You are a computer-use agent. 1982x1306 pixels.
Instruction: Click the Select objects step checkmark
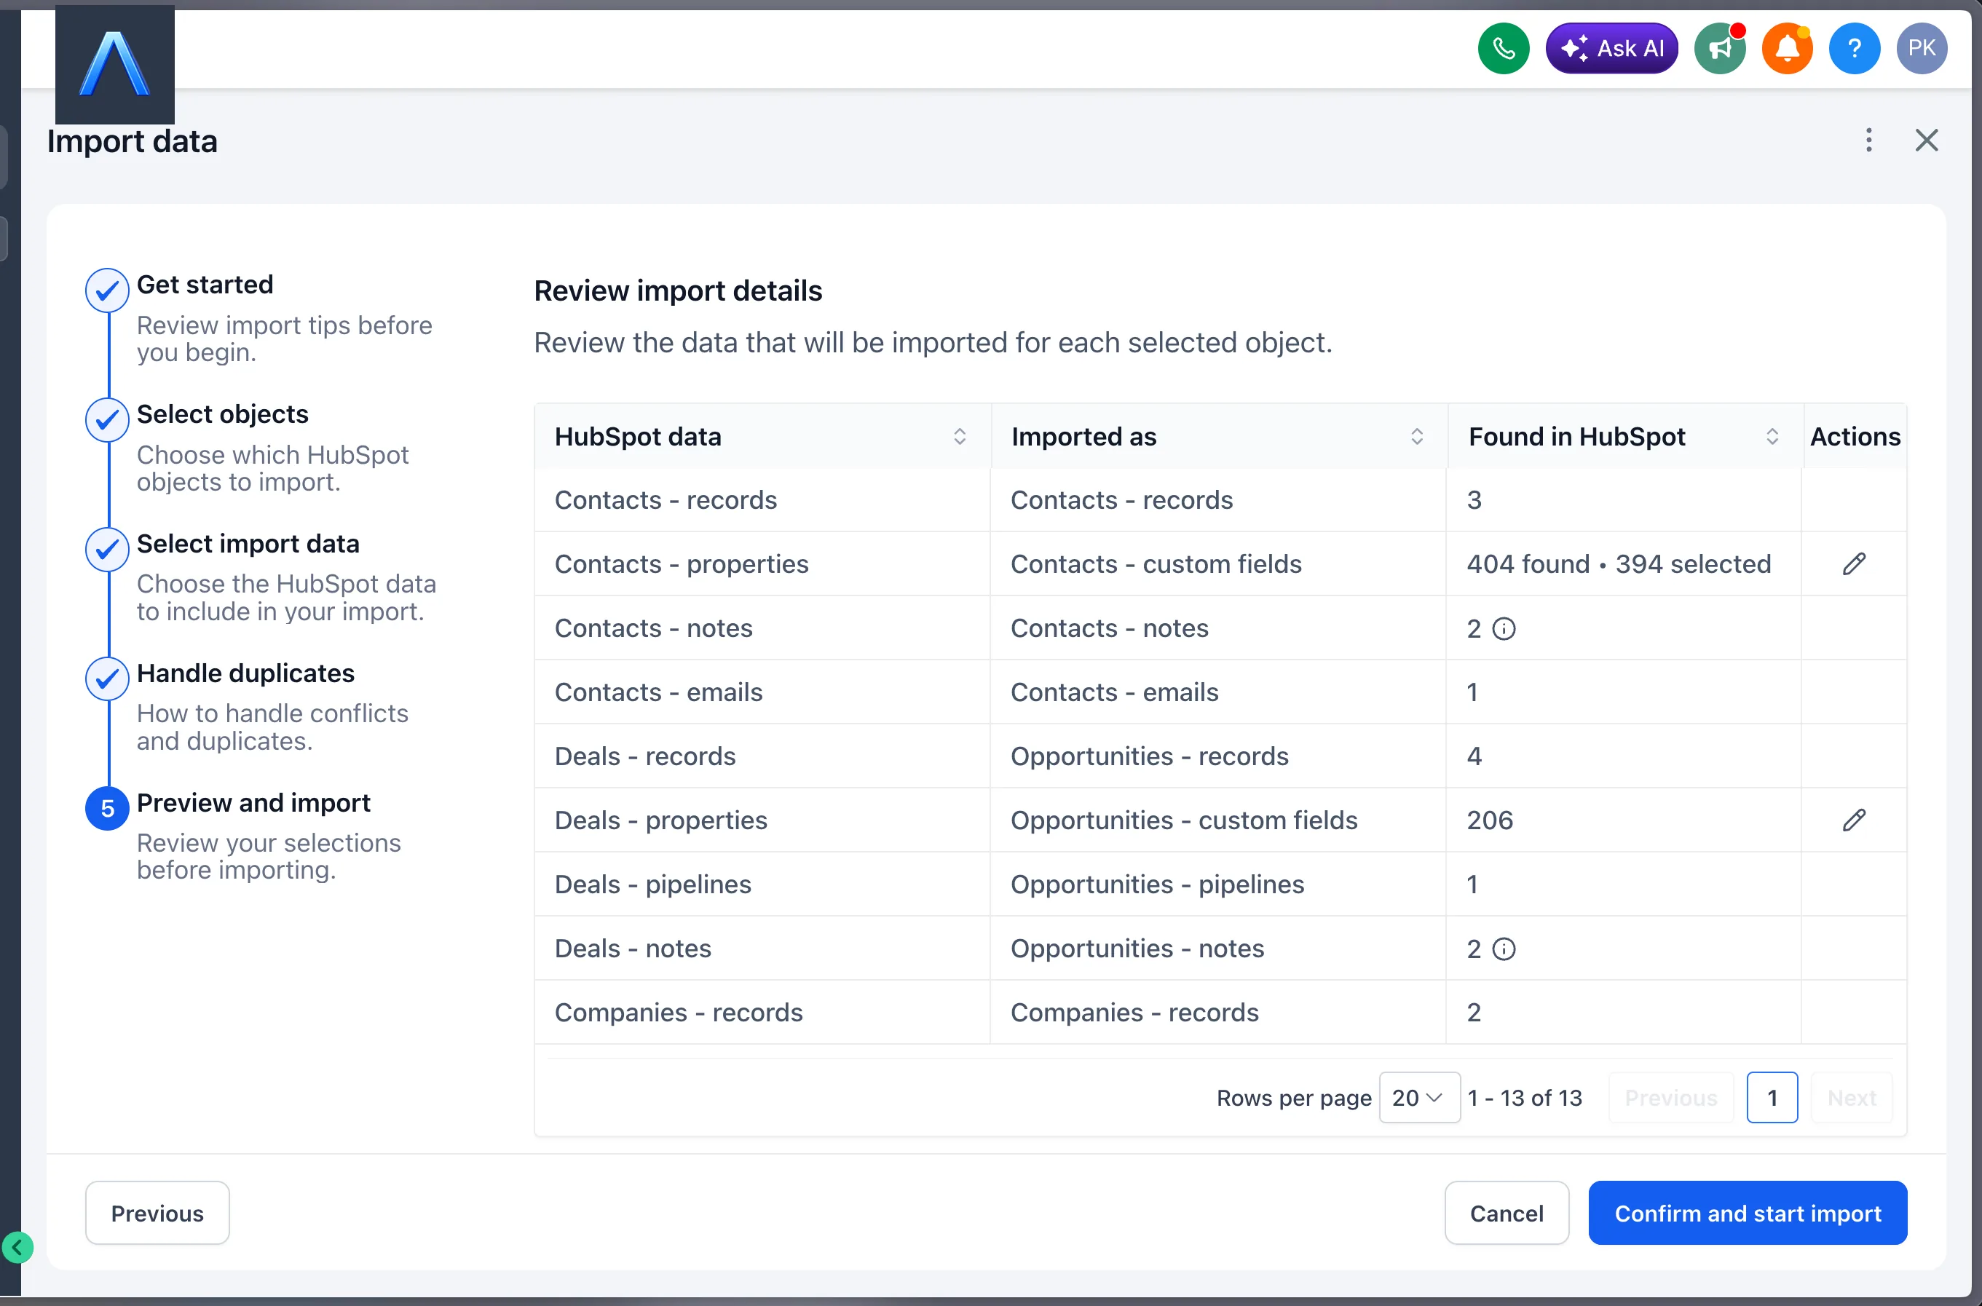tap(108, 419)
